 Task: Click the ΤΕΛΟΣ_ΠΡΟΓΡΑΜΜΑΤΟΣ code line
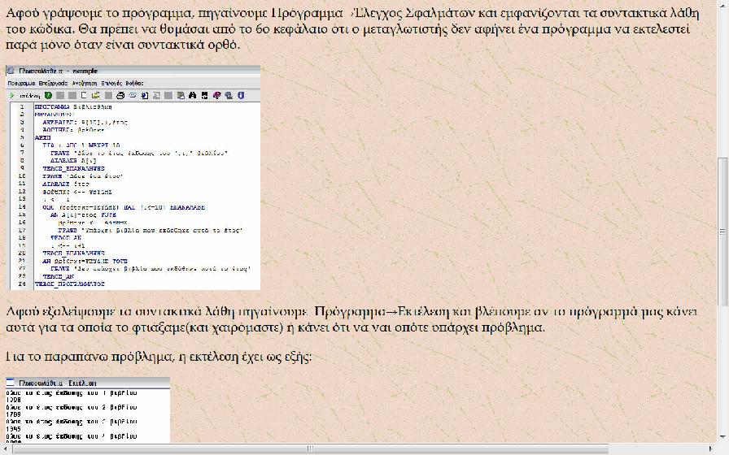pos(70,284)
